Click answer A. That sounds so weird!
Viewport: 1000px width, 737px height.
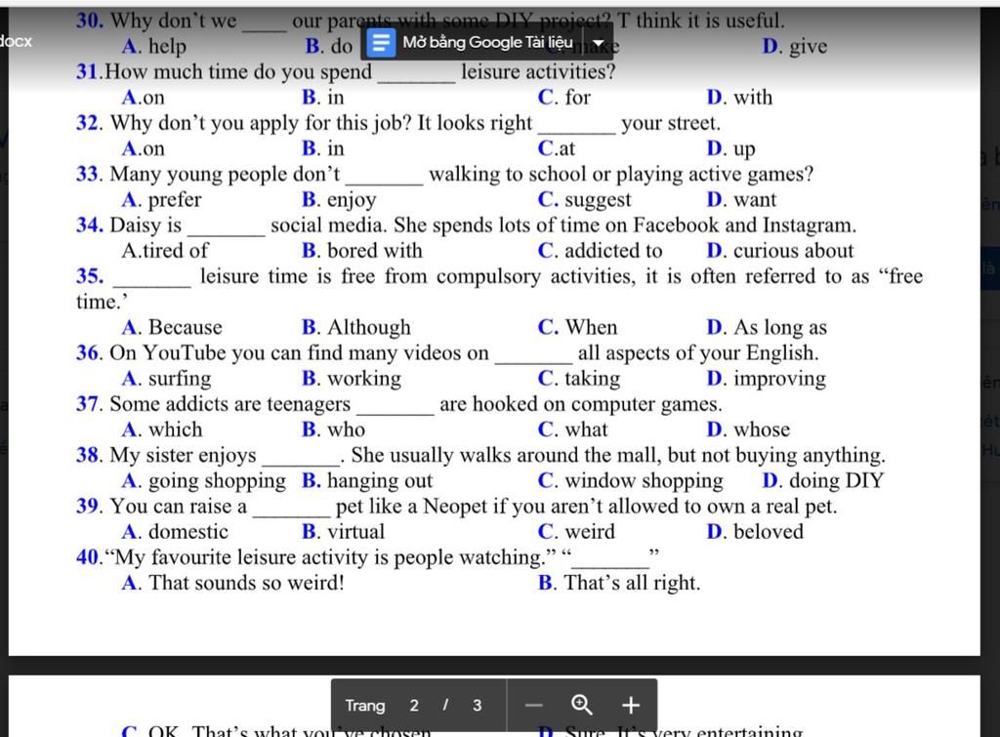pyautogui.click(x=232, y=582)
